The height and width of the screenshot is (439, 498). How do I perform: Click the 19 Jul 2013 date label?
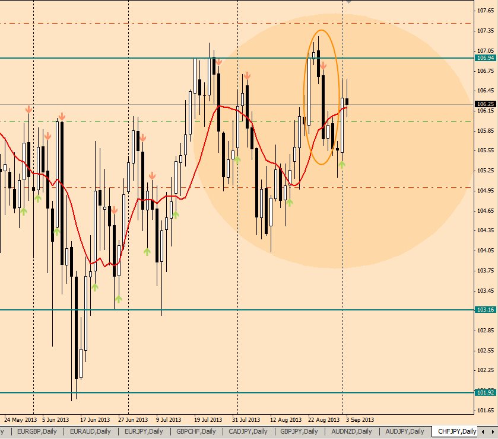208,419
